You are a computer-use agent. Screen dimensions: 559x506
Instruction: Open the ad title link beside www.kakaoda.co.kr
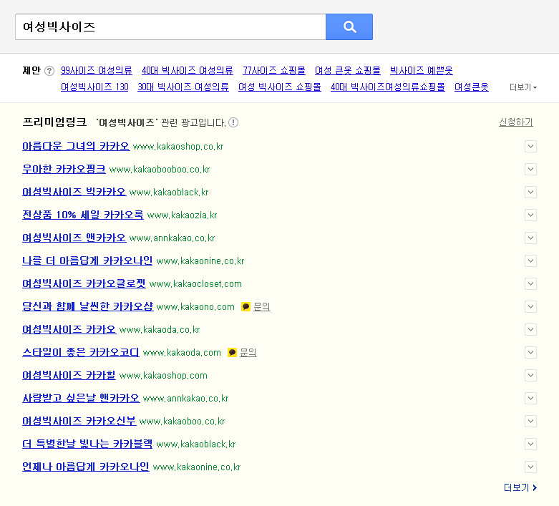point(69,329)
